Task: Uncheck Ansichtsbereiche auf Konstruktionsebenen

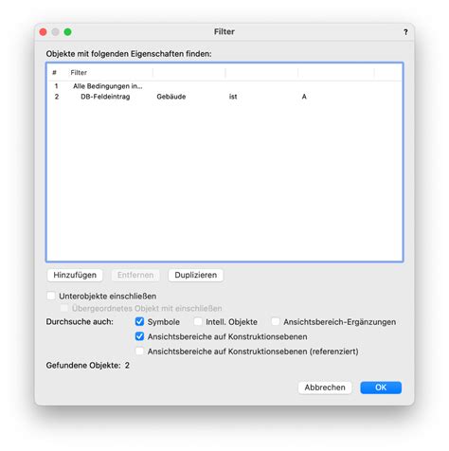Action: click(x=139, y=336)
